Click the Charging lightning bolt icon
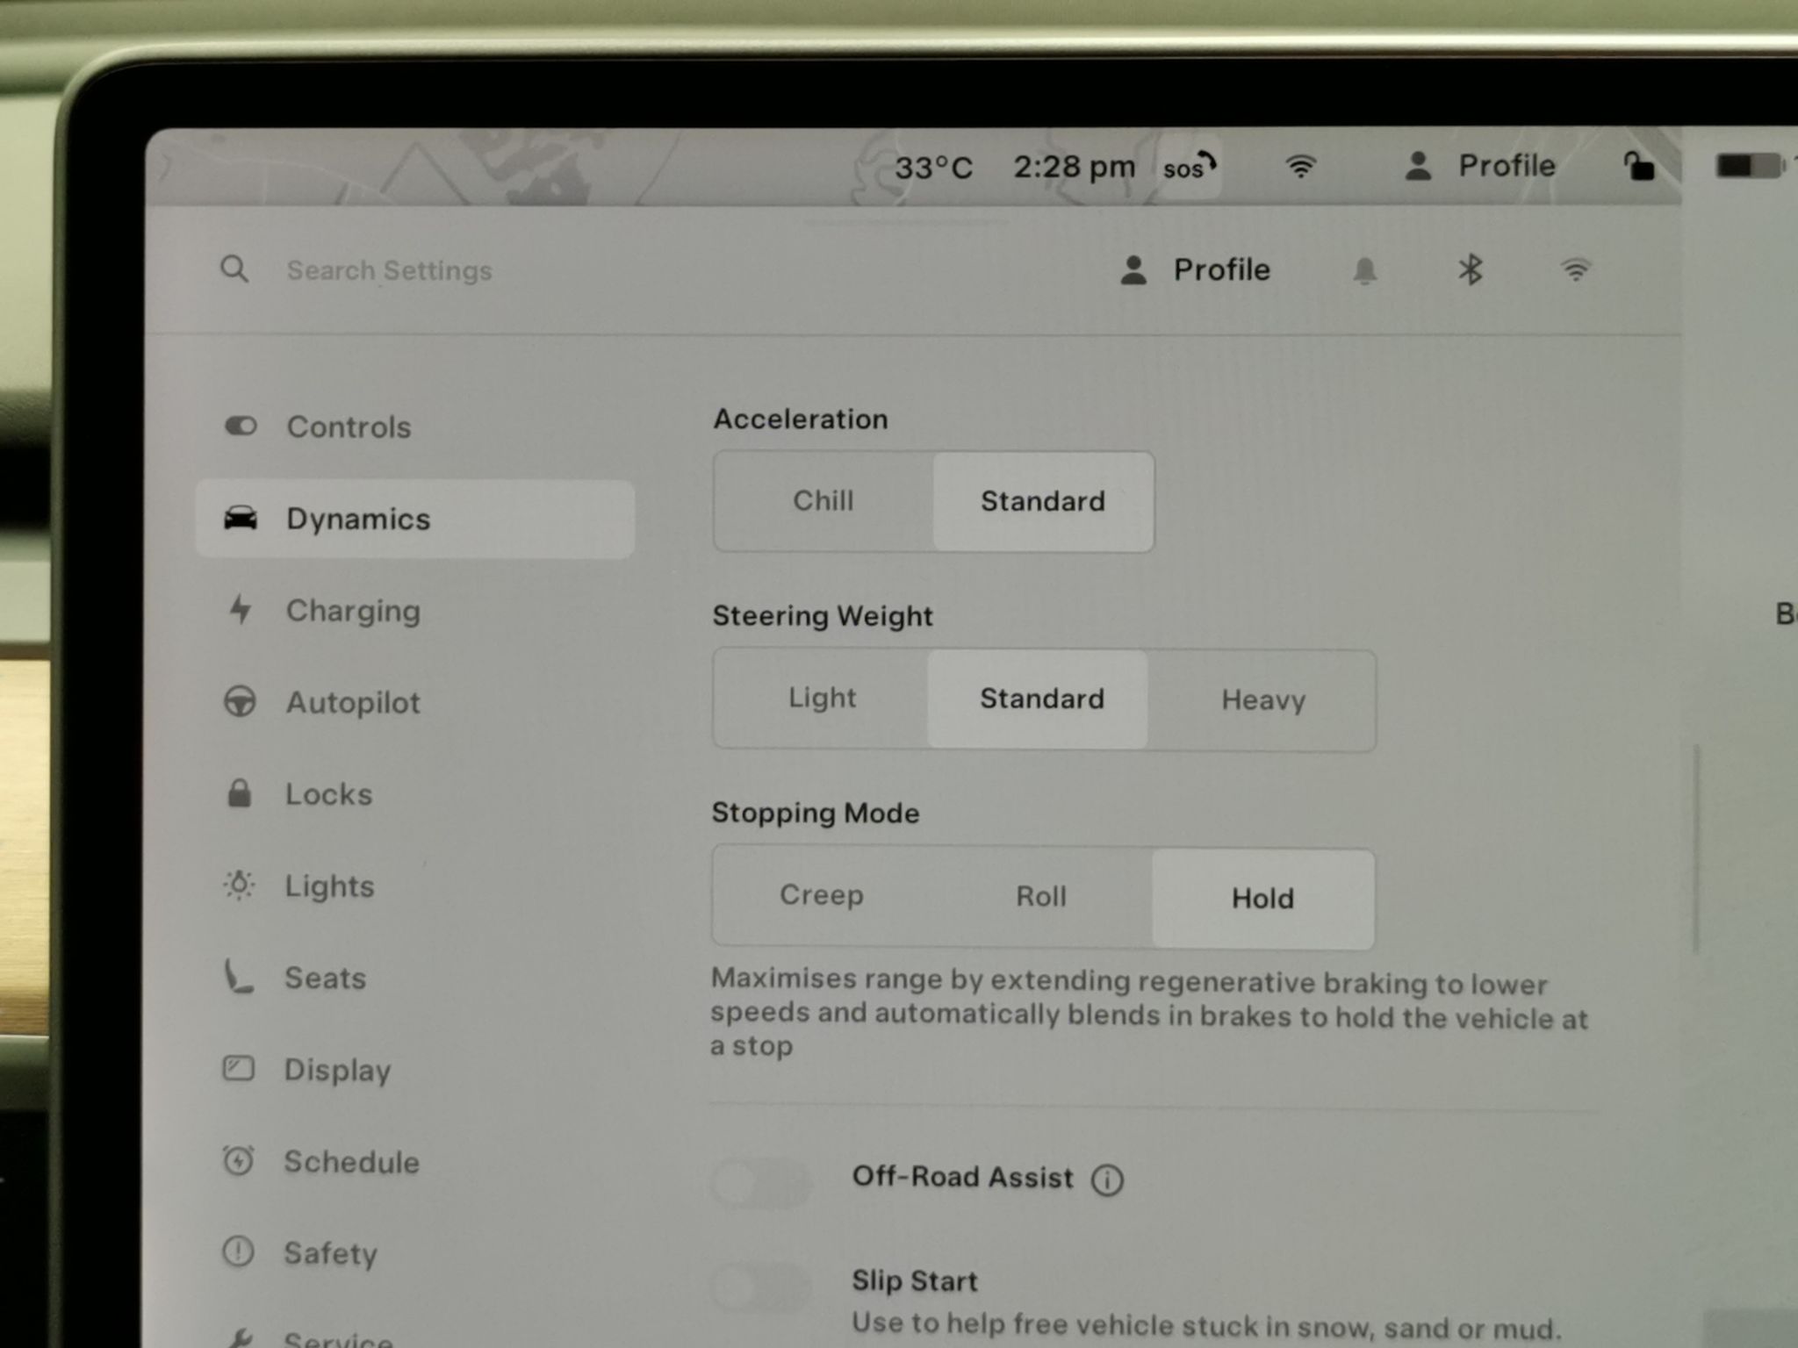Screen dimensions: 1798x1348 point(240,609)
